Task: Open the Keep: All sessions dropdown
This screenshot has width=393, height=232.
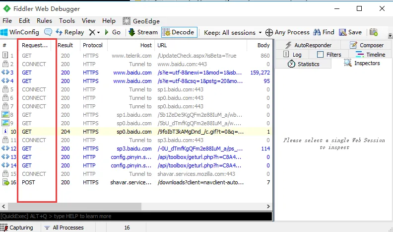Action: 233,33
